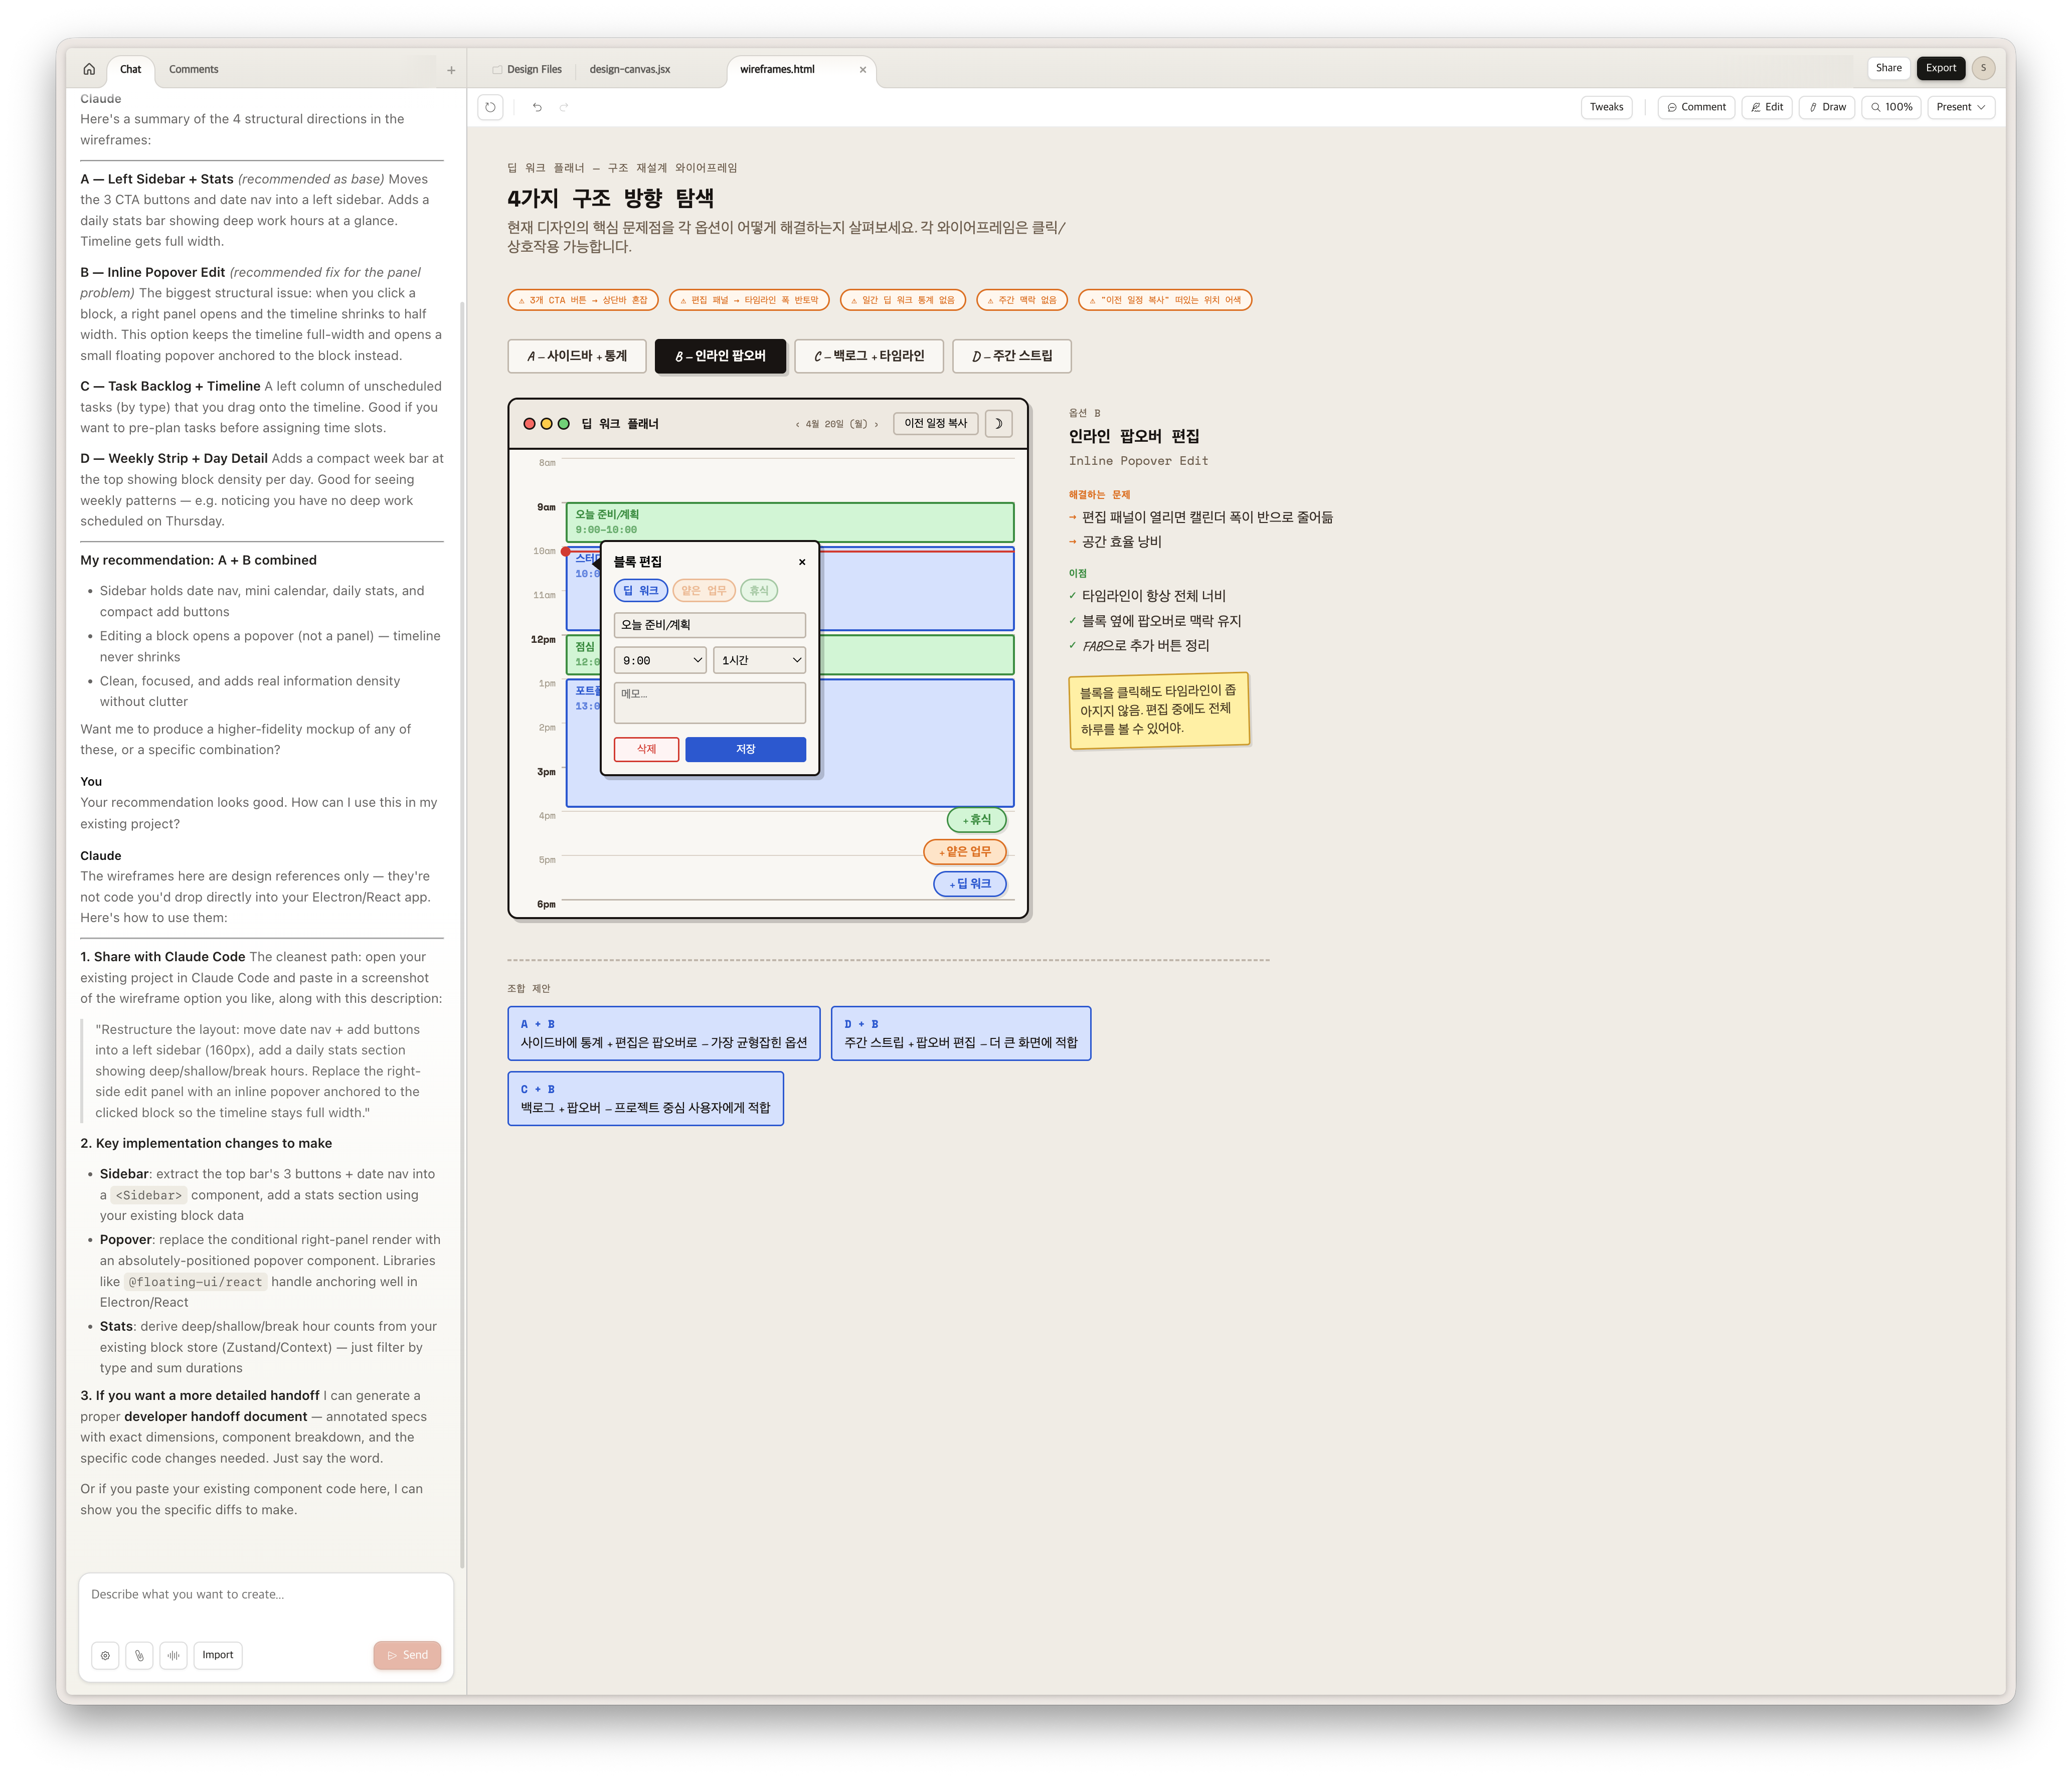This screenshot has height=1779, width=2072.
Task: Click the 메모 memo text area
Action: pyautogui.click(x=709, y=702)
